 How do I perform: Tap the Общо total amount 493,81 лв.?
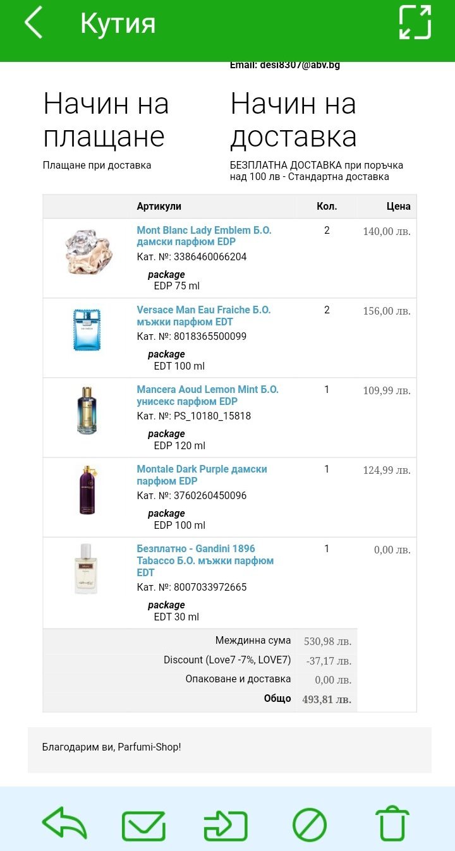click(326, 699)
